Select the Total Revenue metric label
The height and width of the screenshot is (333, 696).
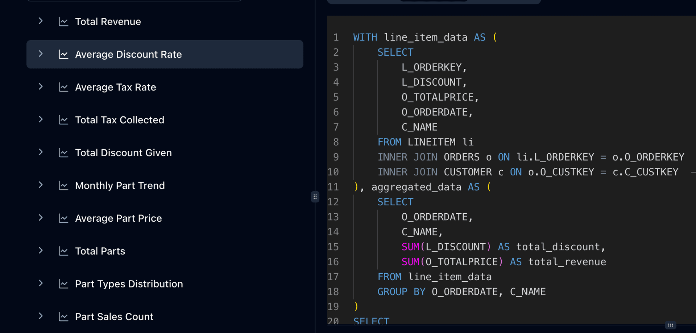pyautogui.click(x=108, y=22)
